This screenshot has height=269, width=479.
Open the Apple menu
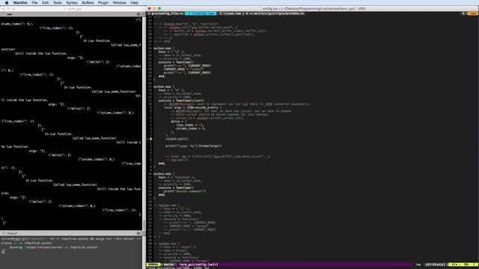coord(7,3)
